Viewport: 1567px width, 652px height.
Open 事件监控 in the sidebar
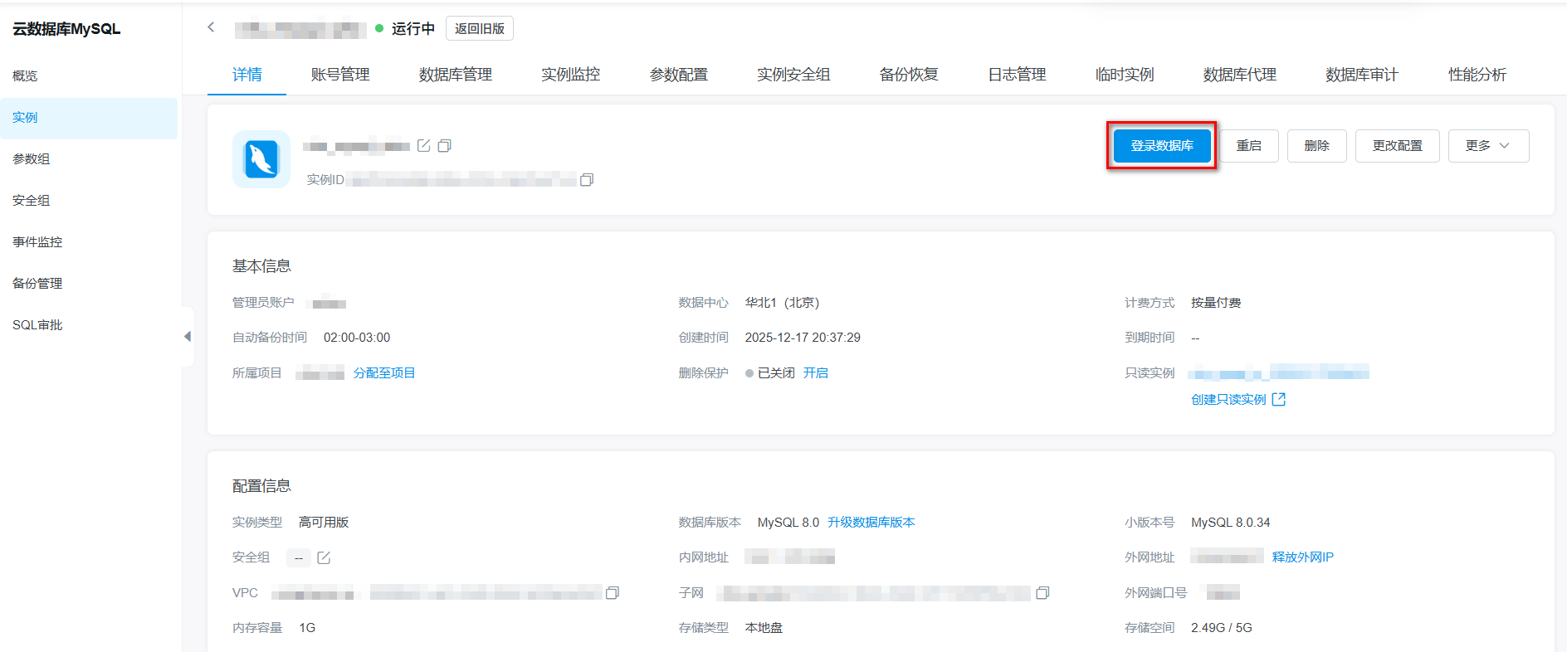37,242
